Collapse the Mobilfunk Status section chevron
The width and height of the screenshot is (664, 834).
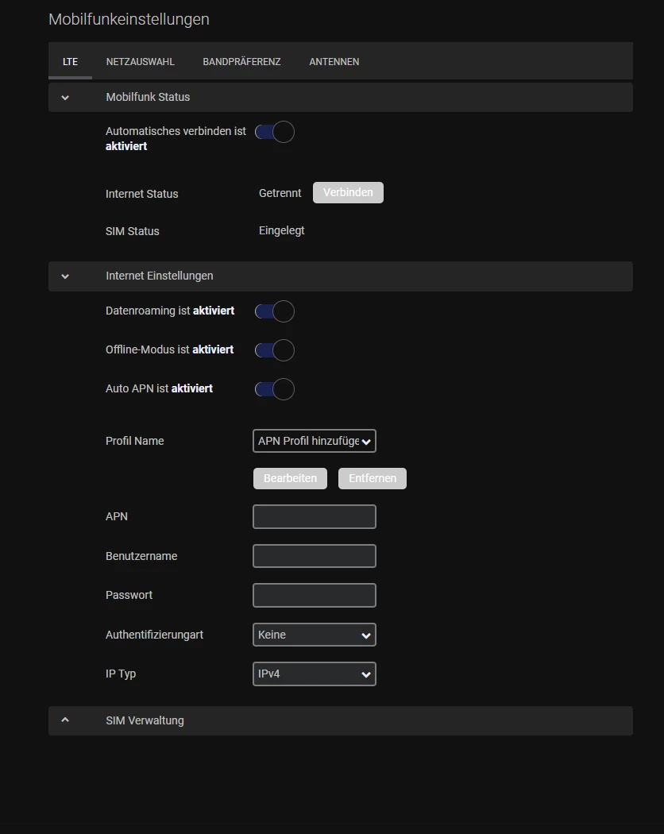[x=65, y=98]
